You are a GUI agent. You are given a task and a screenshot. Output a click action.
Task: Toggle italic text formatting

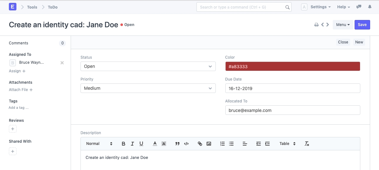point(132,144)
